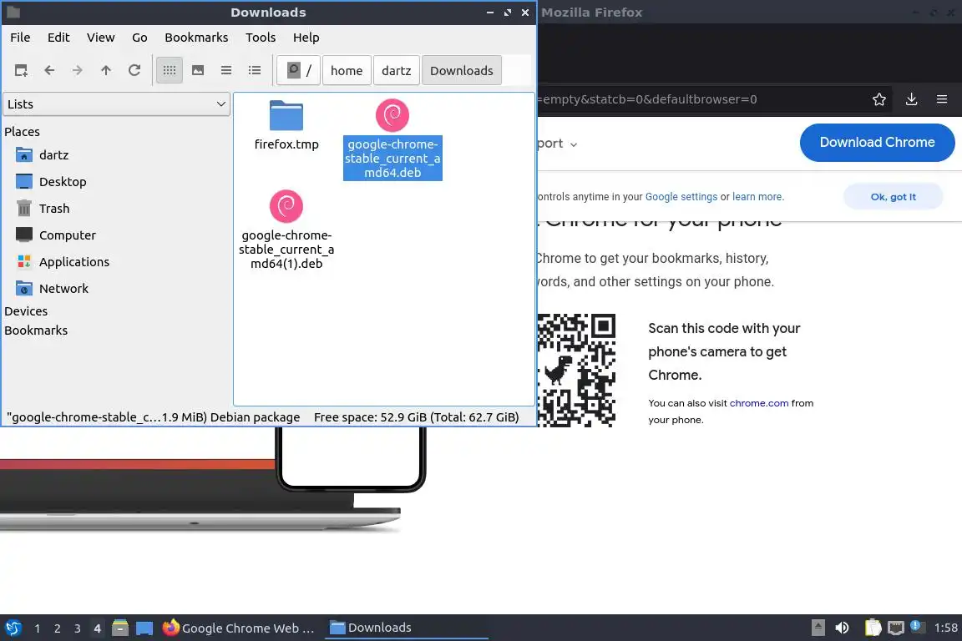Select the Downloads path segment

tap(461, 71)
